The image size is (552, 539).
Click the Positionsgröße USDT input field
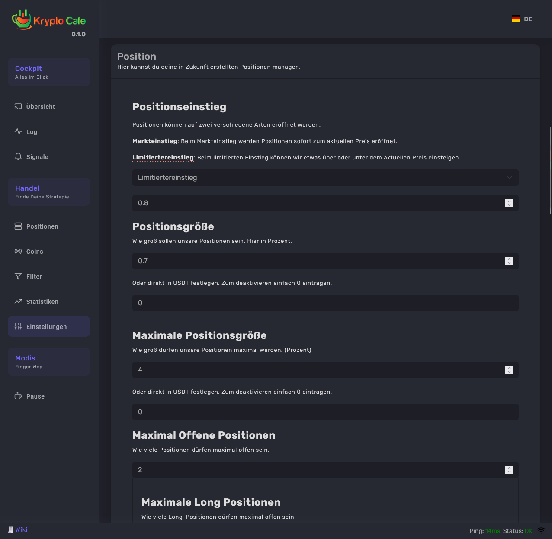325,303
